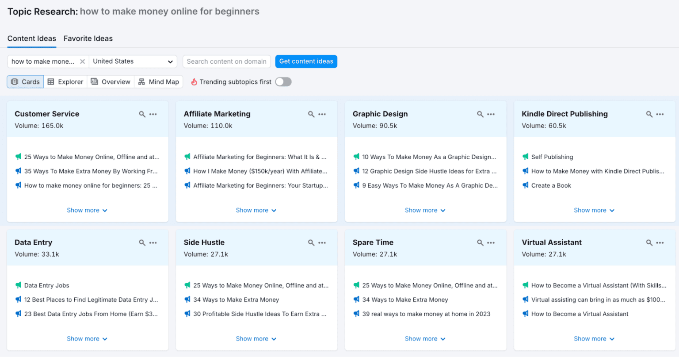Expand Show more on Customer Service card
The height and width of the screenshot is (357, 679).
(87, 210)
